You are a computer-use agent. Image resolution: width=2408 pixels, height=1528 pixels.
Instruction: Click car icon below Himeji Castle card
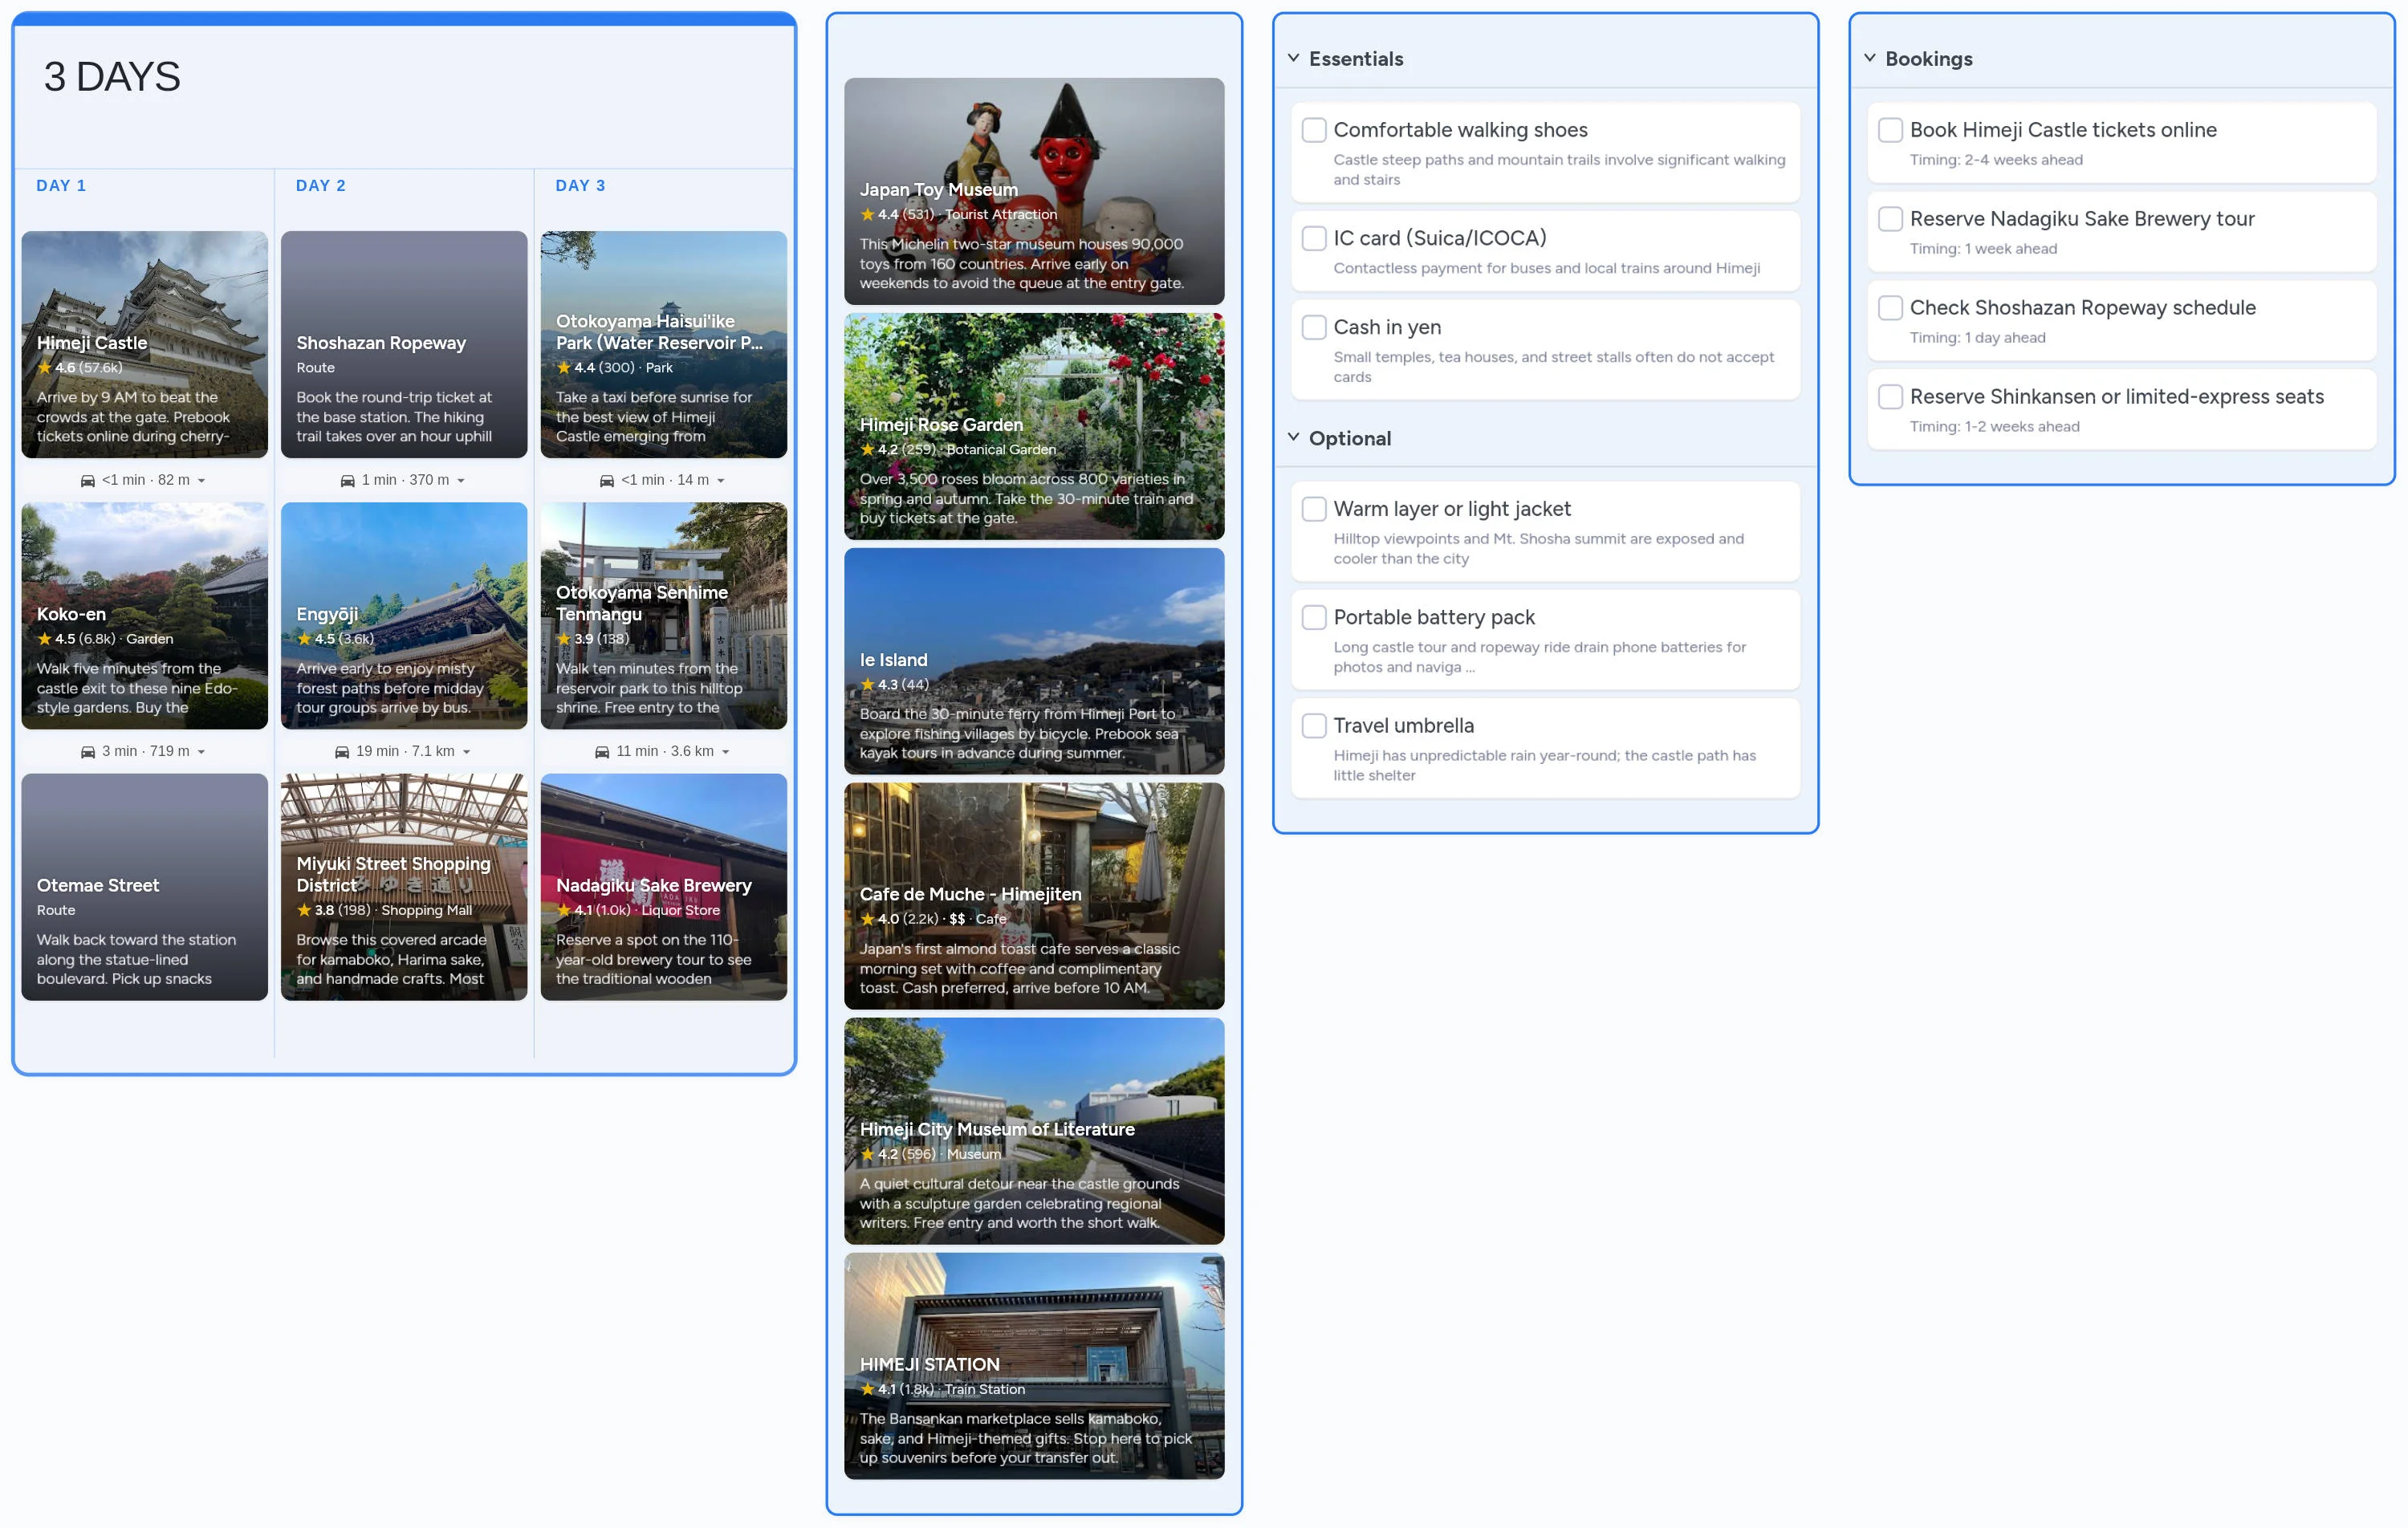88,481
